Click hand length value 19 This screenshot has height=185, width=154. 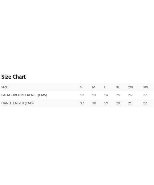point(106,103)
